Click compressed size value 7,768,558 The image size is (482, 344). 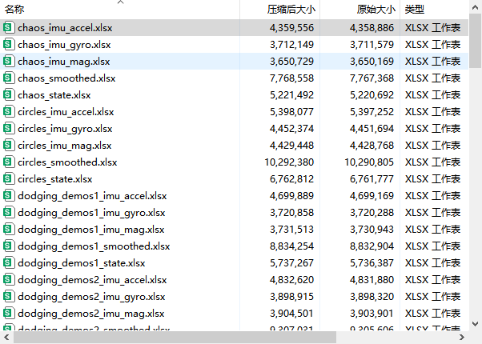[291, 78]
